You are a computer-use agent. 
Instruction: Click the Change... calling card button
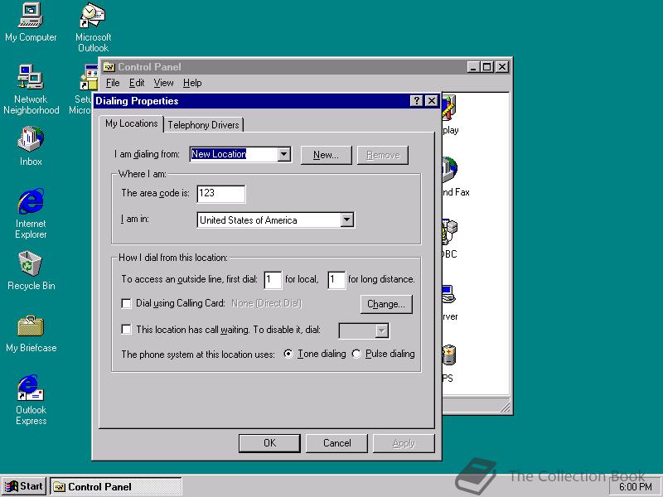tap(386, 304)
